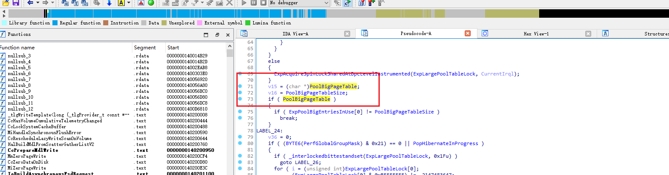Toggle breakpoint dot on pseudocode line 75
The image size is (669, 175).
point(240,112)
